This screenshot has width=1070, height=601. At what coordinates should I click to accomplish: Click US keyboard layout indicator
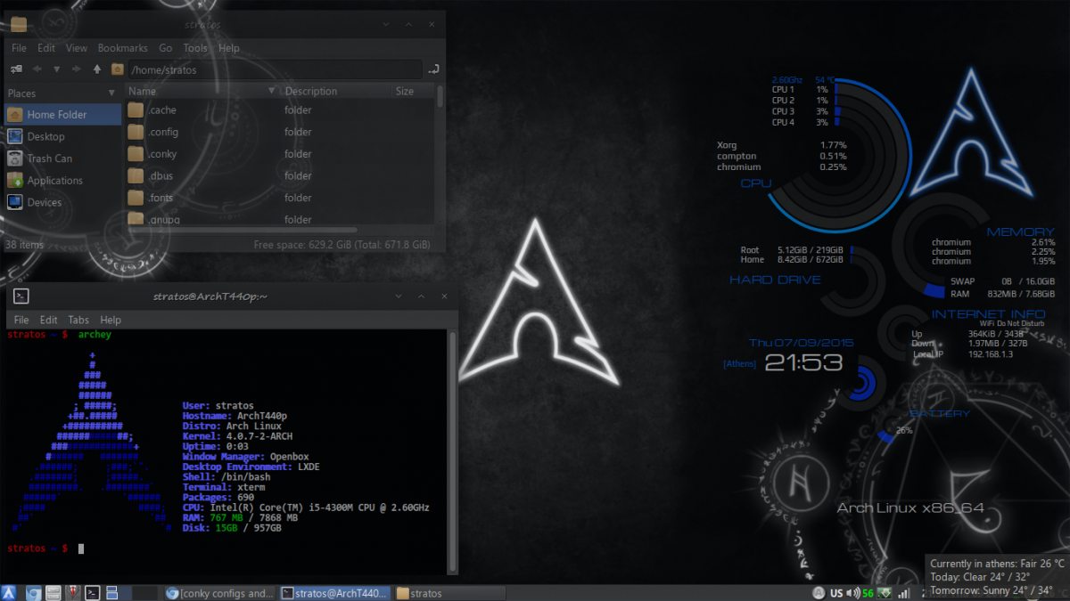[x=836, y=593]
